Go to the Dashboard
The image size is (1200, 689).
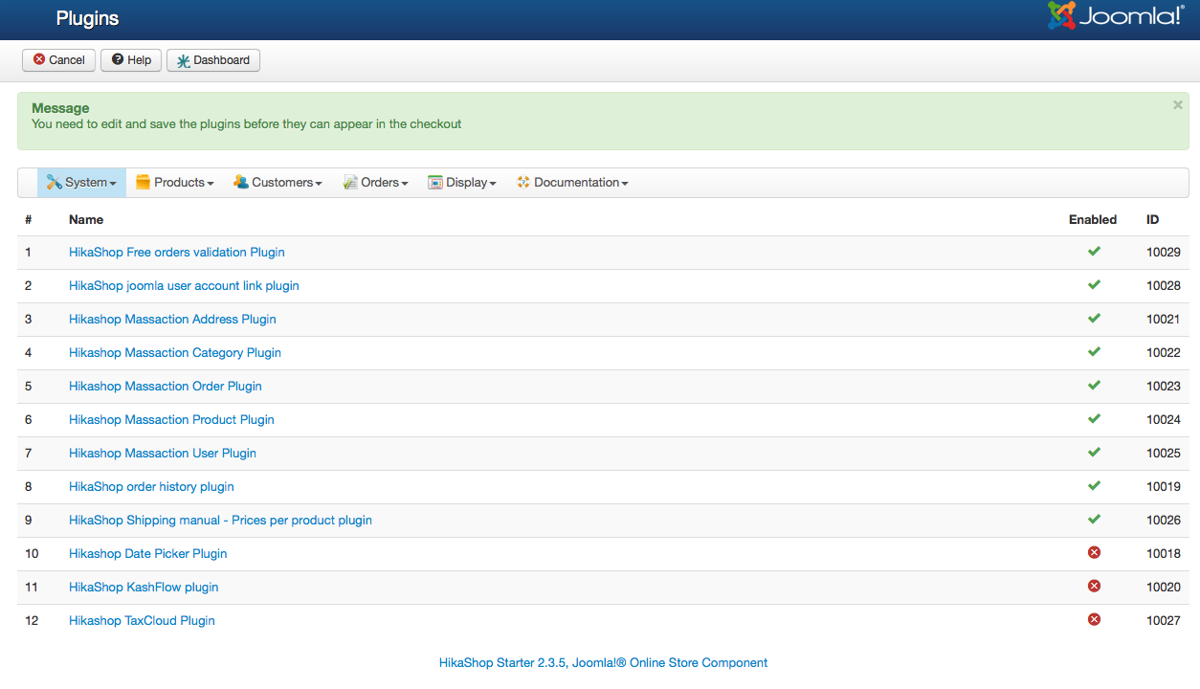click(213, 60)
